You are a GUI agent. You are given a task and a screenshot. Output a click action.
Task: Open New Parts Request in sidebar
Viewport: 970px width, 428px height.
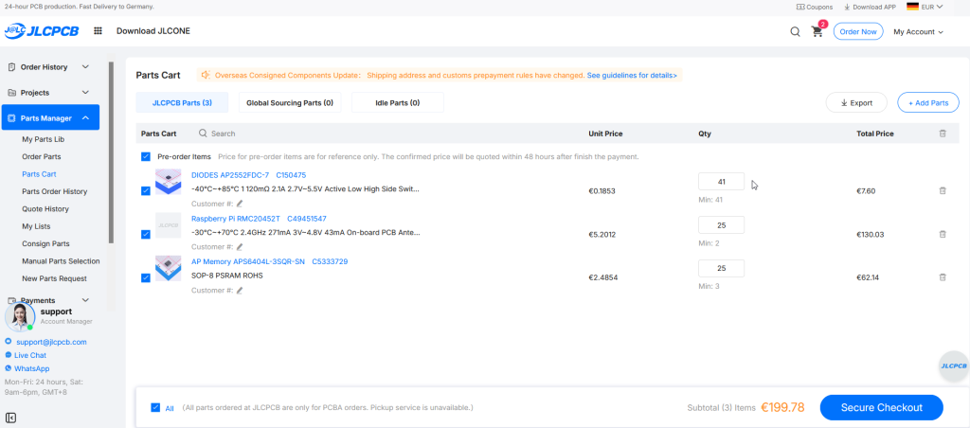click(54, 278)
